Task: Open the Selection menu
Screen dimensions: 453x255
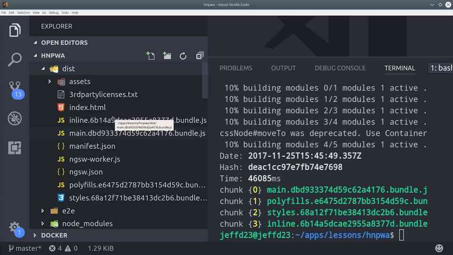Action: (x=23, y=12)
